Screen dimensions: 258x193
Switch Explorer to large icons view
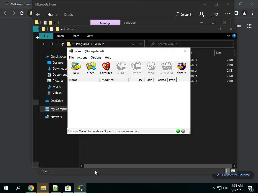[233, 171]
